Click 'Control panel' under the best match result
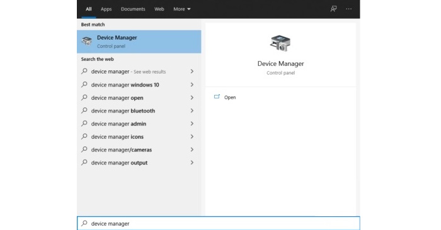 click(111, 47)
